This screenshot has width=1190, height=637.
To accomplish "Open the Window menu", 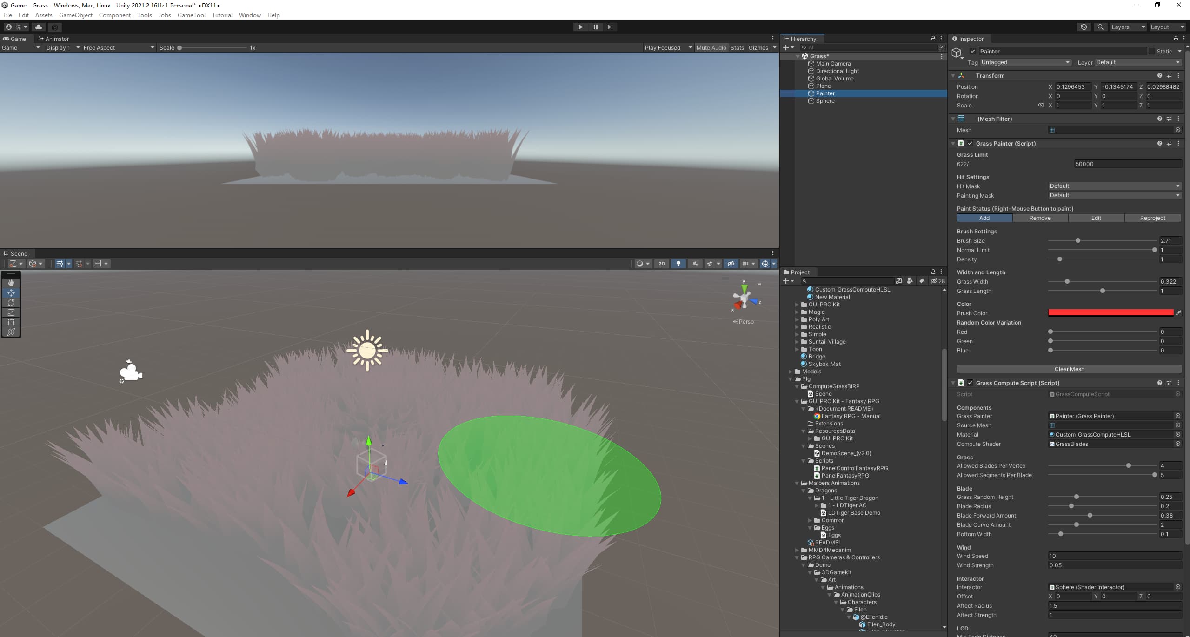I will click(250, 15).
